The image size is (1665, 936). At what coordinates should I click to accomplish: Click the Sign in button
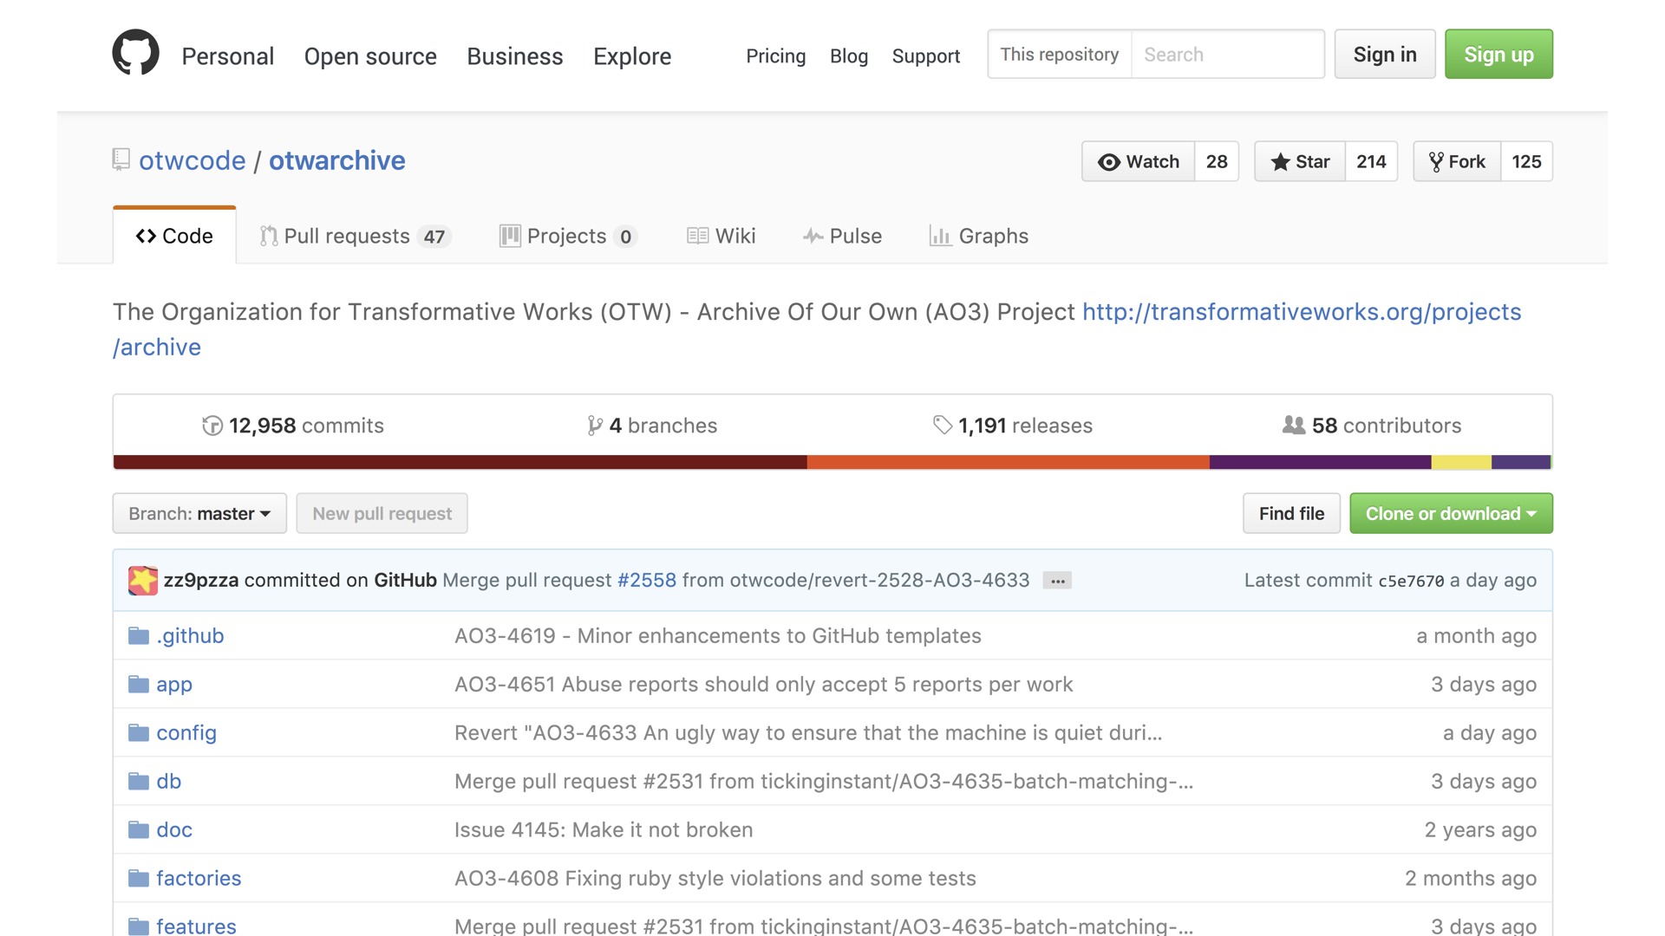(x=1385, y=54)
